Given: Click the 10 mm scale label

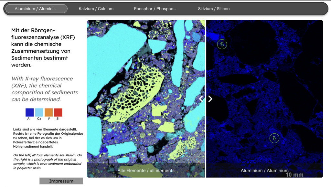Looking at the screenshot, I should click(294, 175).
